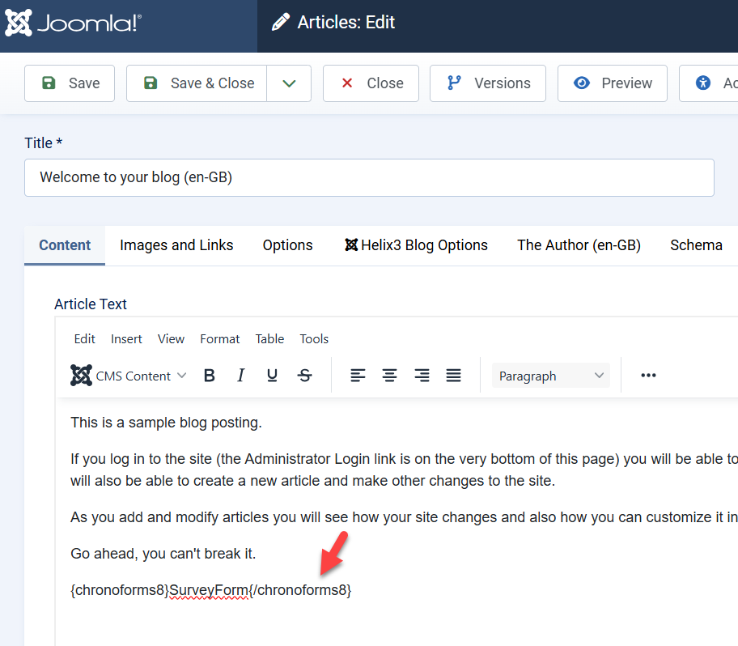Open the CMS Content dropdown
738x646 pixels.
(128, 375)
